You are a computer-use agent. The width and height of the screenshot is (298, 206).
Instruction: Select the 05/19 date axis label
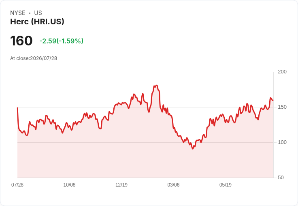pyautogui.click(x=226, y=185)
